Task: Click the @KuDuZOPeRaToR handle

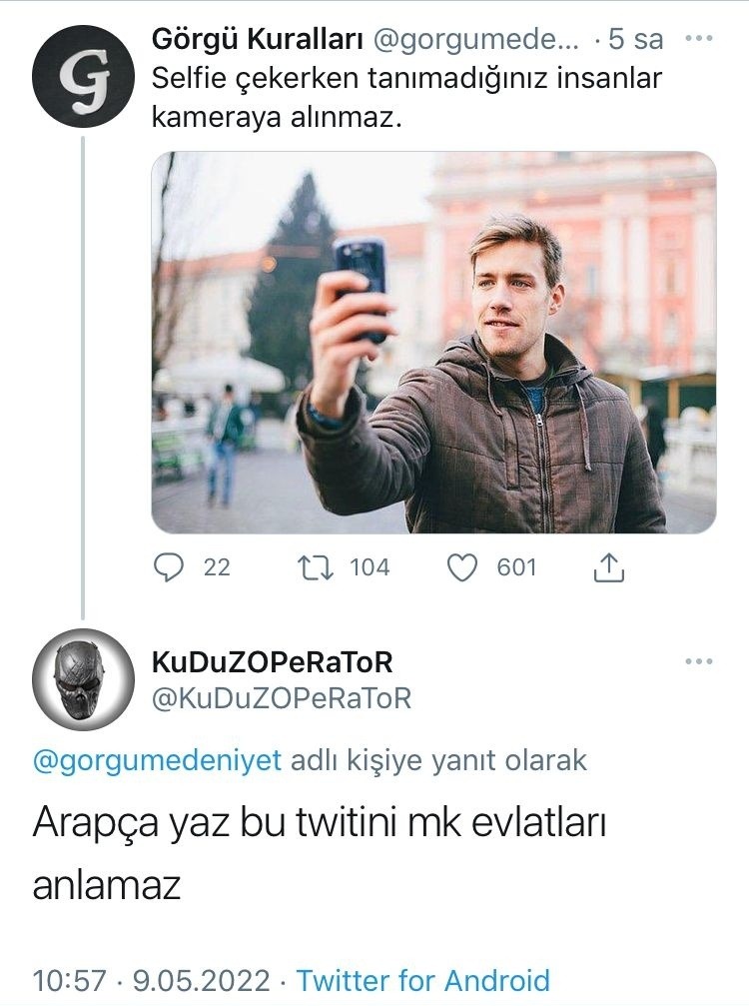Action: pos(282,698)
